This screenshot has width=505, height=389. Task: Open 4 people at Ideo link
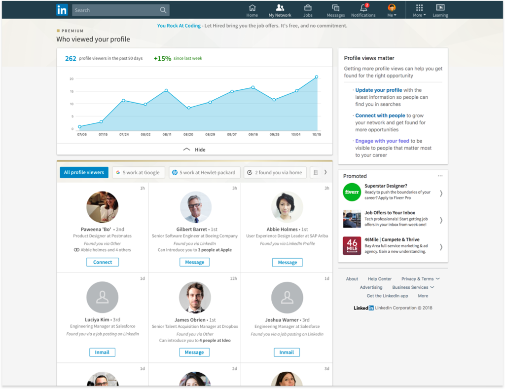[x=215, y=340]
